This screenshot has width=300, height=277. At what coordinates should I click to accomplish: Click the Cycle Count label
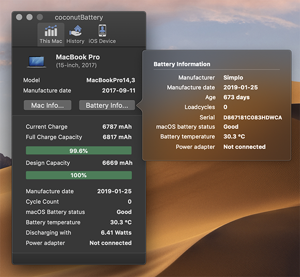click(x=42, y=202)
